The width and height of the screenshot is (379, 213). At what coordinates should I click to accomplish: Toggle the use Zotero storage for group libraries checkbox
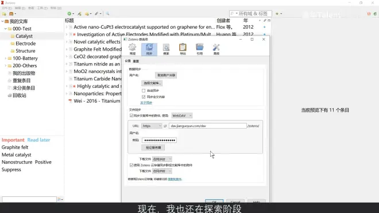pyautogui.click(x=132, y=165)
